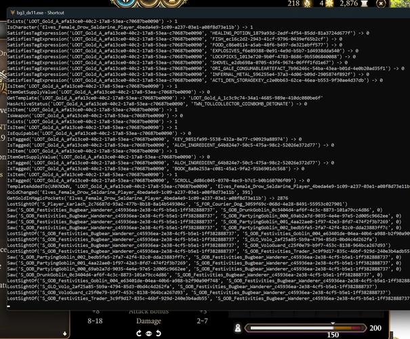Click the bg3_dx11.exe - Shortcut title text

point(40,13)
